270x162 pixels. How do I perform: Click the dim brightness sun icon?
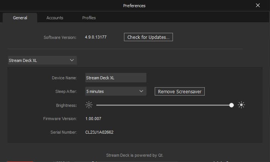89,105
